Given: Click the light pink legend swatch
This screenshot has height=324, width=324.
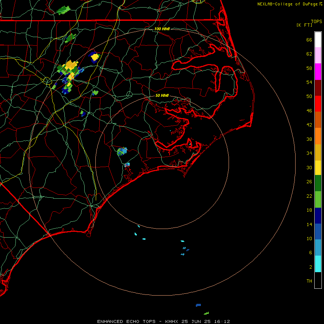Looking at the screenshot, I should [x=318, y=55].
